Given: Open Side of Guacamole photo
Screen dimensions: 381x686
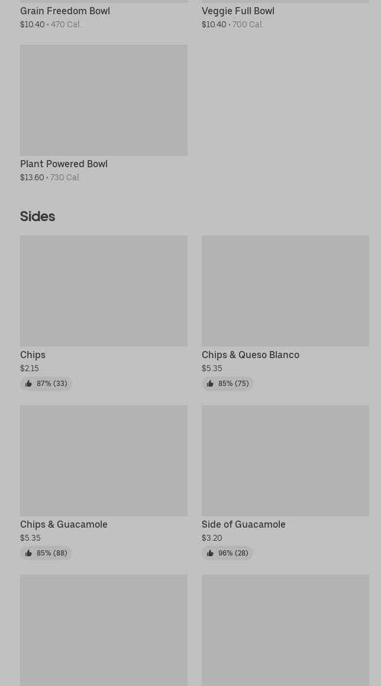Looking at the screenshot, I should click(285, 460).
